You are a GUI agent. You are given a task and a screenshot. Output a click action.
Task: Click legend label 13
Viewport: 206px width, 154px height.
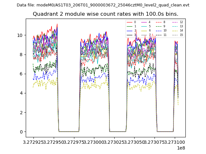(x=181, y=26)
